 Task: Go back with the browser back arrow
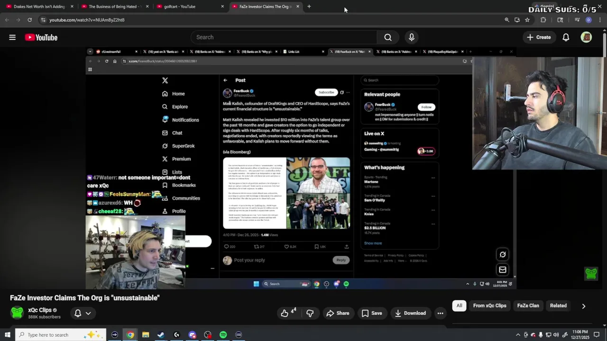pos(7,20)
